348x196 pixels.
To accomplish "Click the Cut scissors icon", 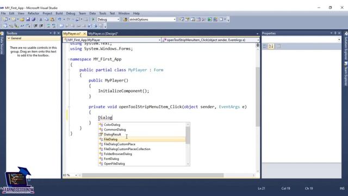I will [41, 20].
